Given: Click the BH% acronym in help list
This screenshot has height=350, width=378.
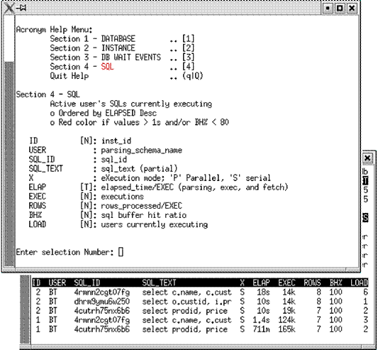Looking at the screenshot, I should pyautogui.click(x=35, y=215).
